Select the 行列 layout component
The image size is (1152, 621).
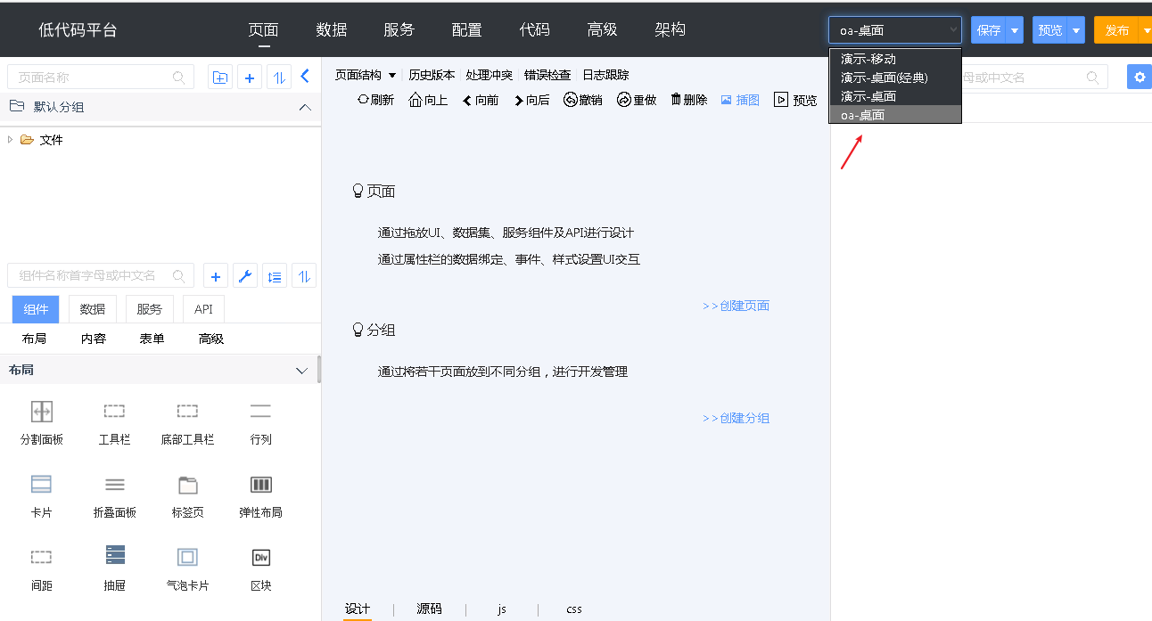[x=260, y=422]
